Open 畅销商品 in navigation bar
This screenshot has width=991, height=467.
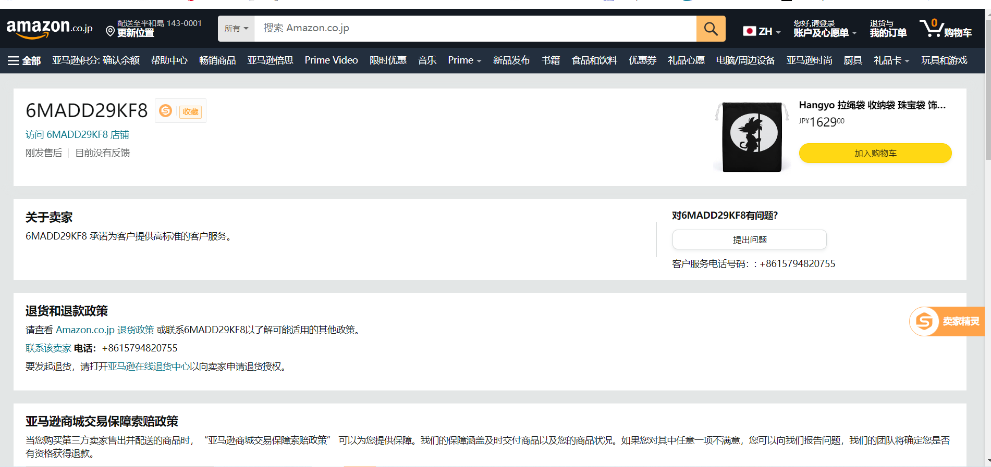217,60
